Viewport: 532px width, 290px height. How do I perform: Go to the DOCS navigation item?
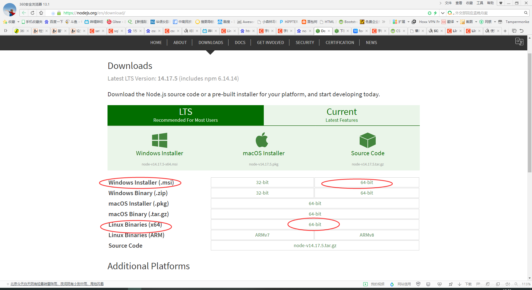tap(240, 43)
